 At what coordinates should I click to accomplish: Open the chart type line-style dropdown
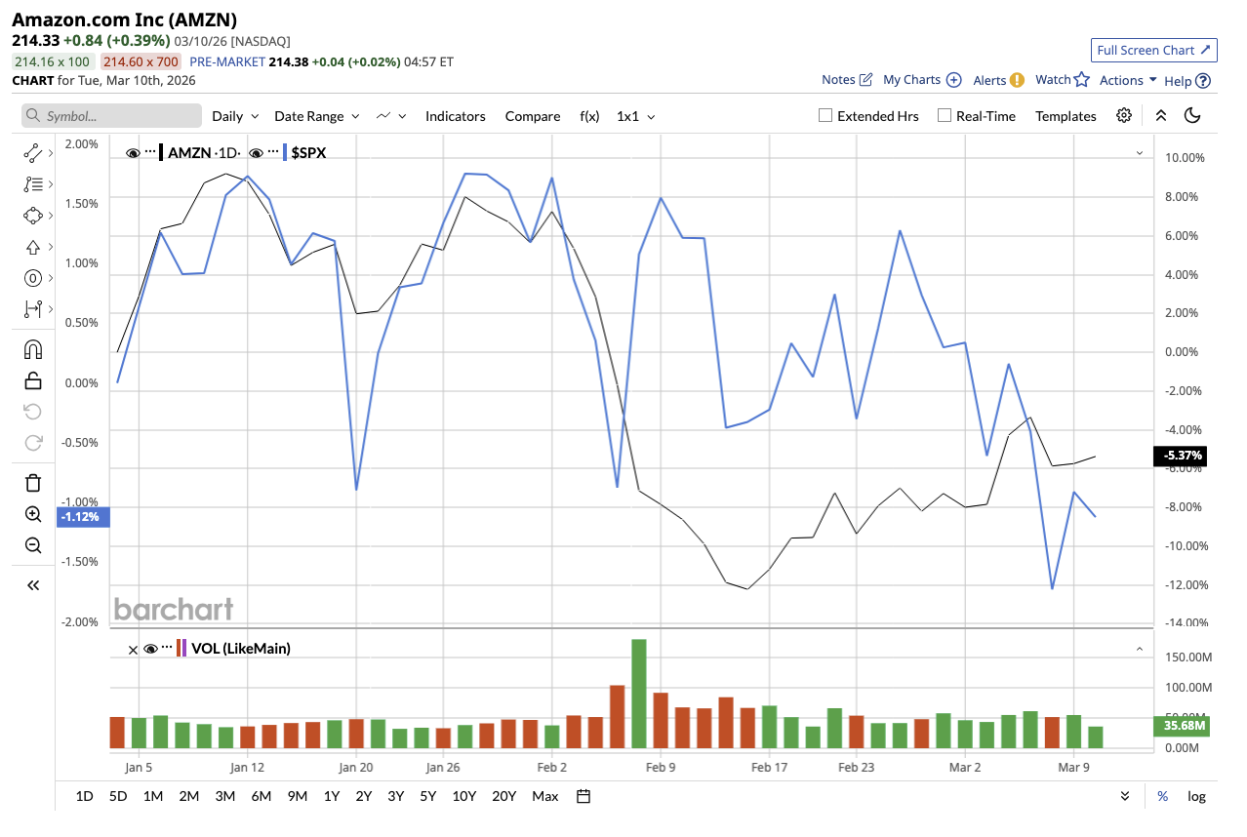coord(391,115)
